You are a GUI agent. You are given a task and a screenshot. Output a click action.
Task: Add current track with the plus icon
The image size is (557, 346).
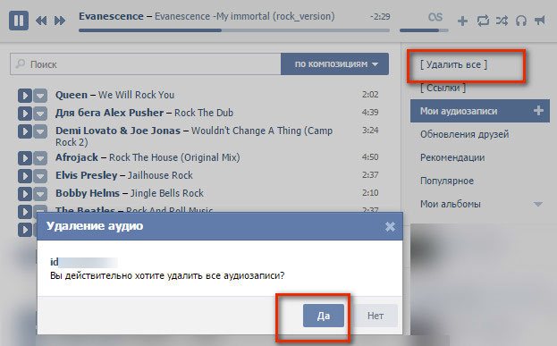click(x=462, y=21)
